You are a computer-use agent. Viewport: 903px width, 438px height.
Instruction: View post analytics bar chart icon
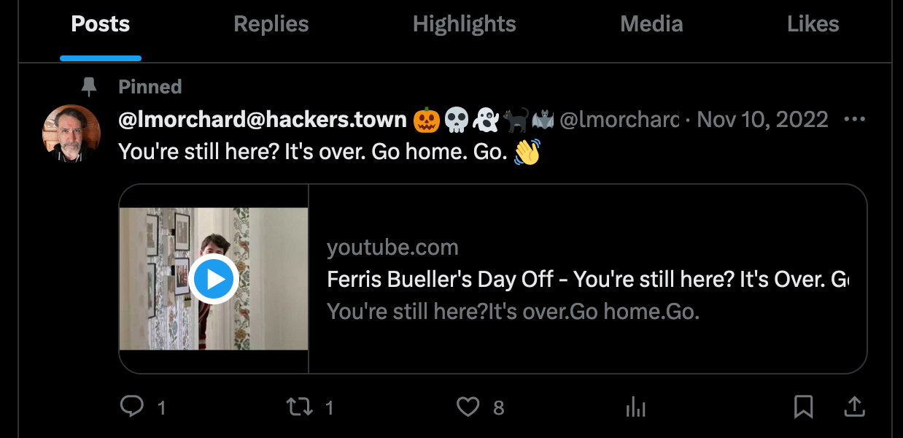click(x=636, y=407)
